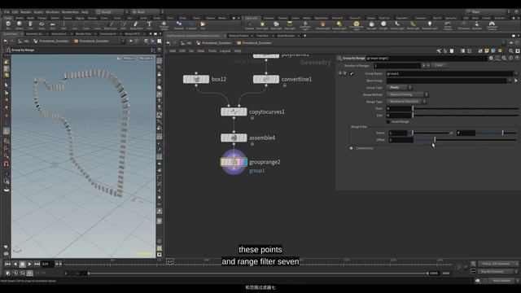This screenshot has width=521, height=293.
Task: Select the L-System shelf tool
Action: pyautogui.click(x=191, y=25)
